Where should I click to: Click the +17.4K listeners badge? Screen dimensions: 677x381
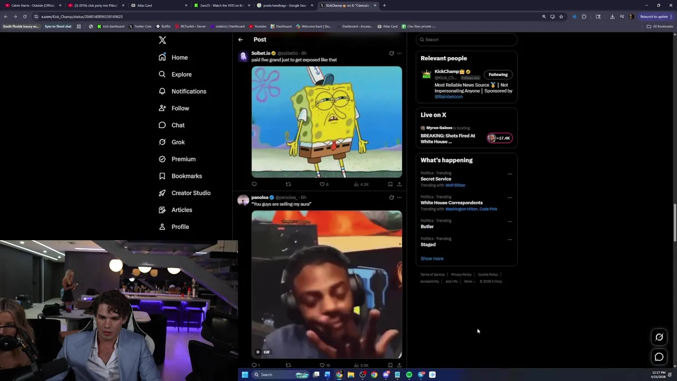(499, 138)
